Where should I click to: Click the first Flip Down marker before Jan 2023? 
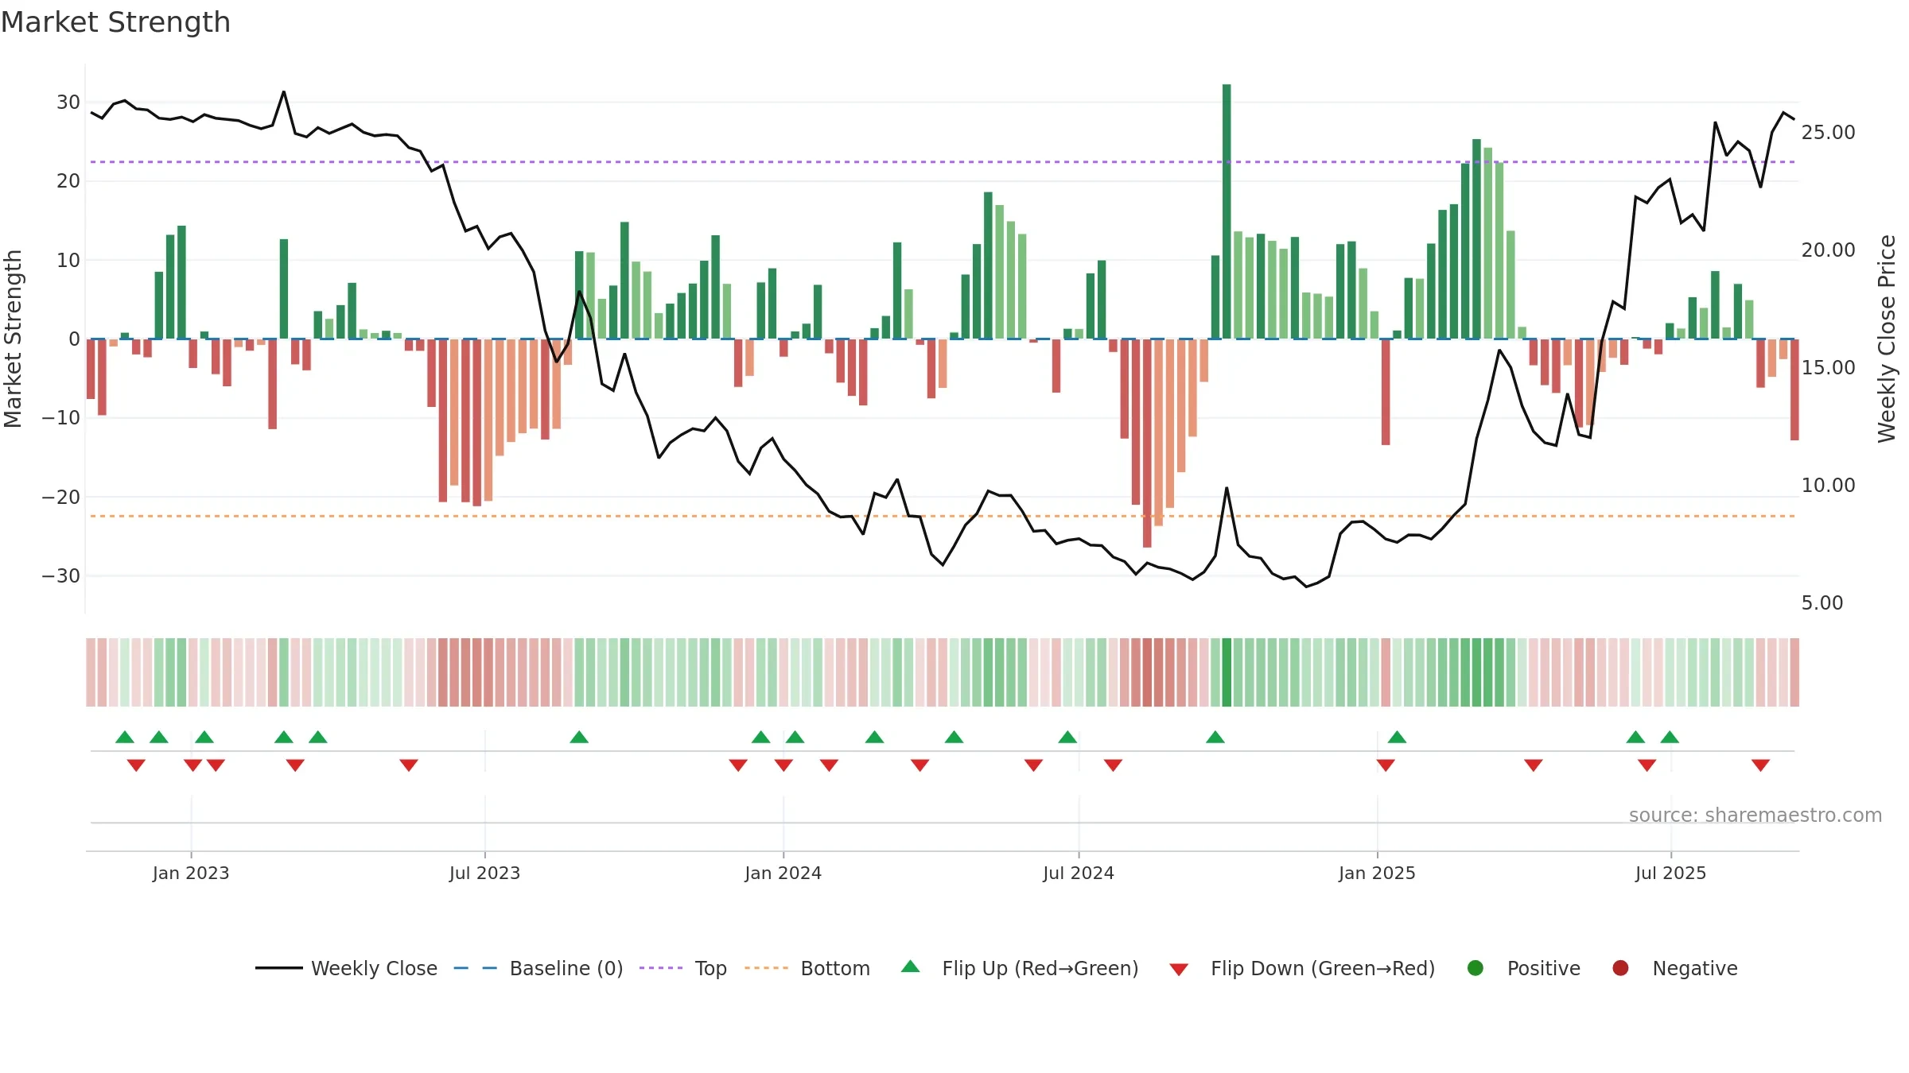(x=136, y=765)
